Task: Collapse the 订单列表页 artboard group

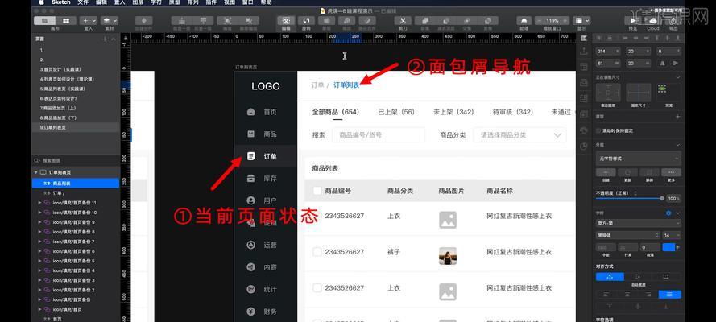Action: [36, 172]
